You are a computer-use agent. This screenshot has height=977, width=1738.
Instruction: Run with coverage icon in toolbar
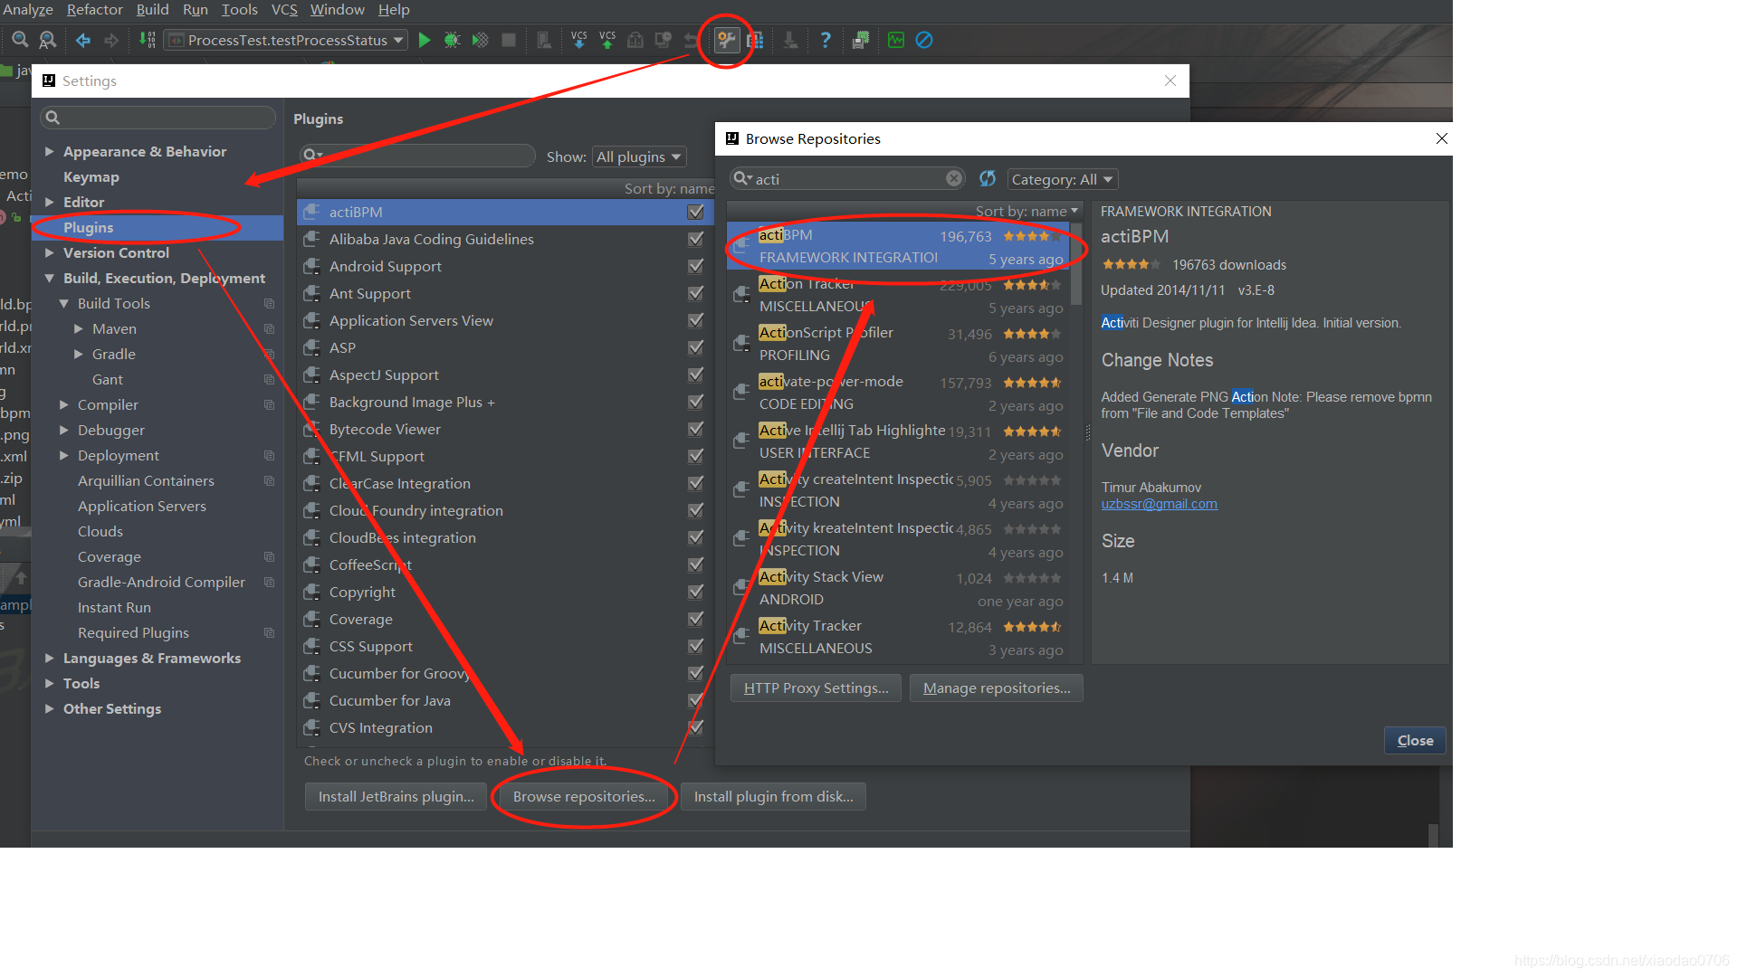(x=481, y=40)
